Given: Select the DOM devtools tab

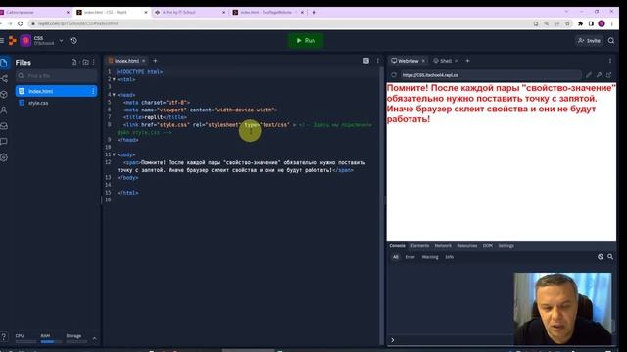Looking at the screenshot, I should coord(488,246).
